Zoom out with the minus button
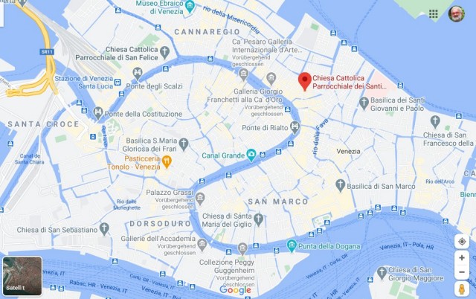The image size is (476, 299). pyautogui.click(x=462, y=272)
